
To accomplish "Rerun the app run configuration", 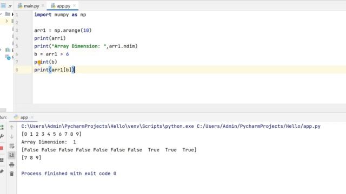I will (2, 127).
